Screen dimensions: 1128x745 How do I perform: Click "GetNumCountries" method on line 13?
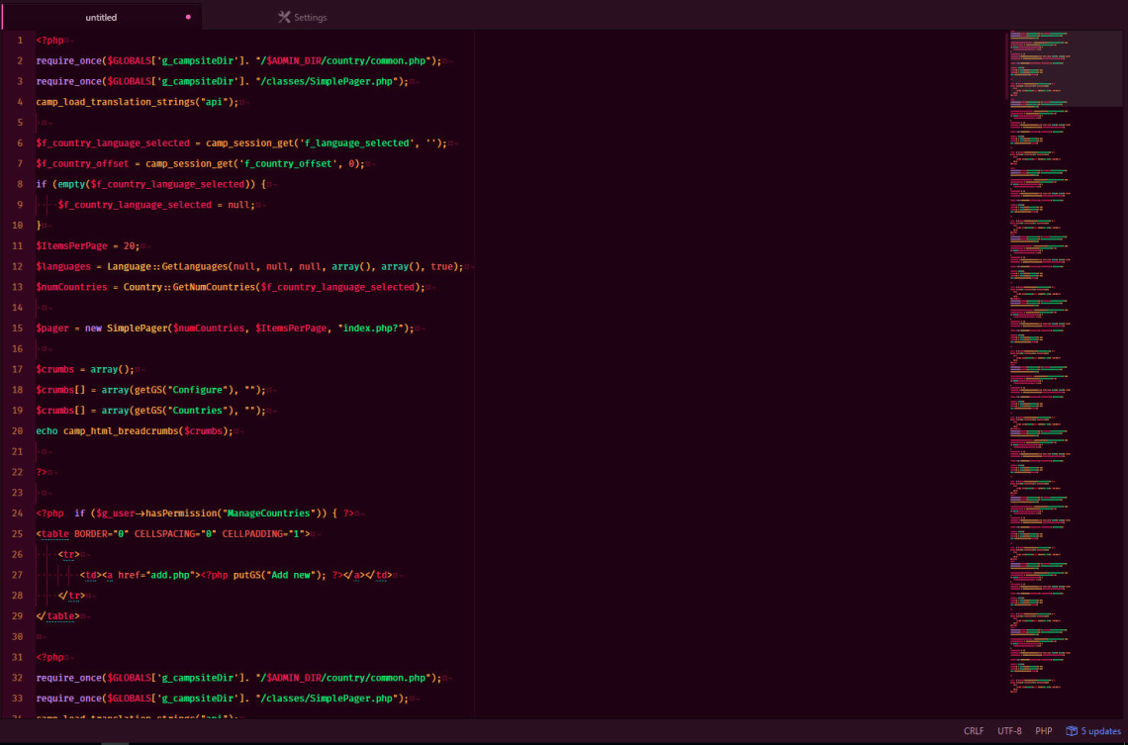click(214, 287)
